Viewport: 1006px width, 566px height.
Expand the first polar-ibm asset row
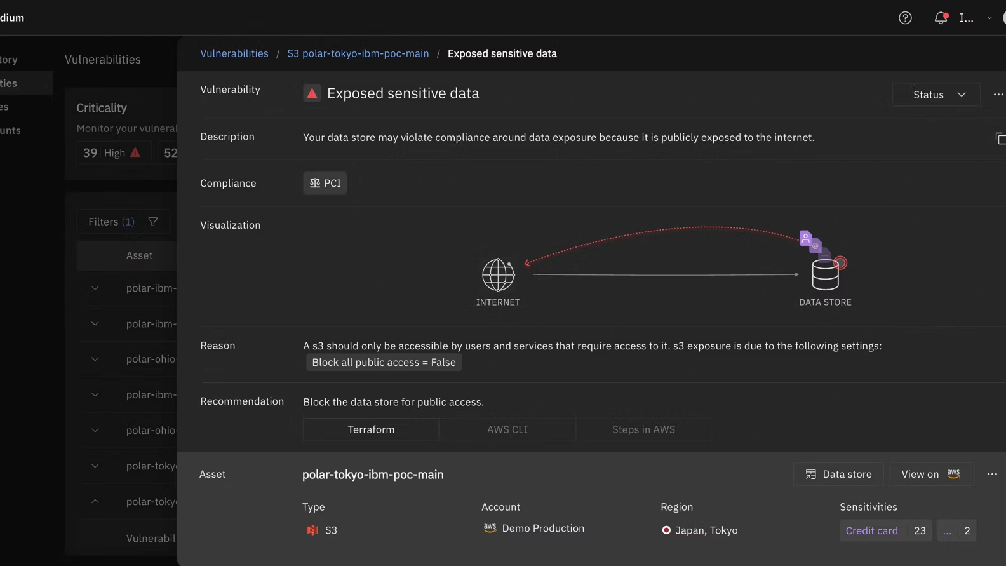click(x=95, y=288)
